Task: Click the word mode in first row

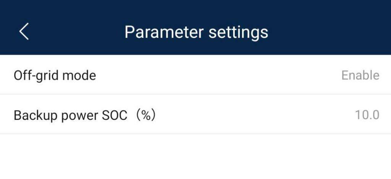Action: coord(79,76)
